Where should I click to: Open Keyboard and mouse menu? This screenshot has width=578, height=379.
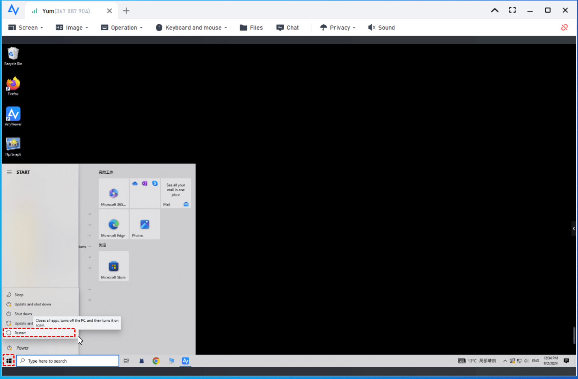coord(191,28)
